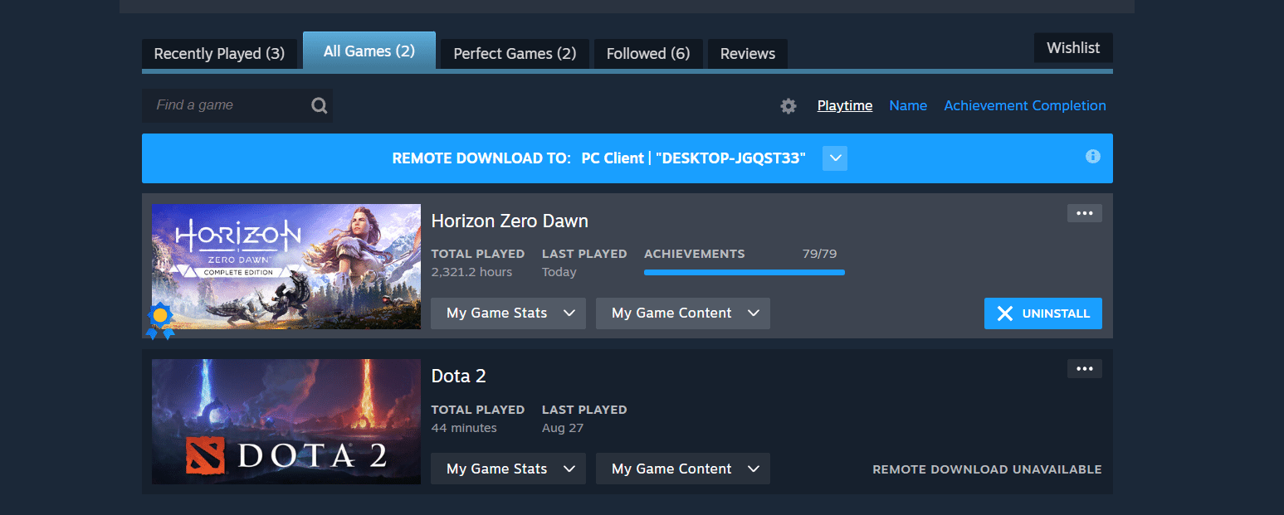Expand the remote download device dropdown

[x=835, y=158]
